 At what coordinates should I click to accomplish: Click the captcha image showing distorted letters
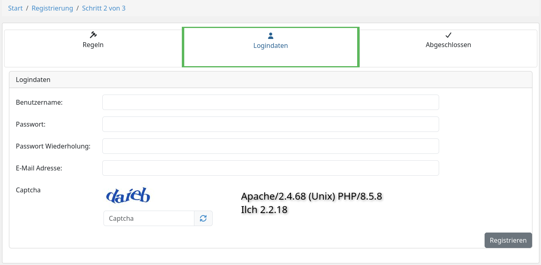[128, 196]
